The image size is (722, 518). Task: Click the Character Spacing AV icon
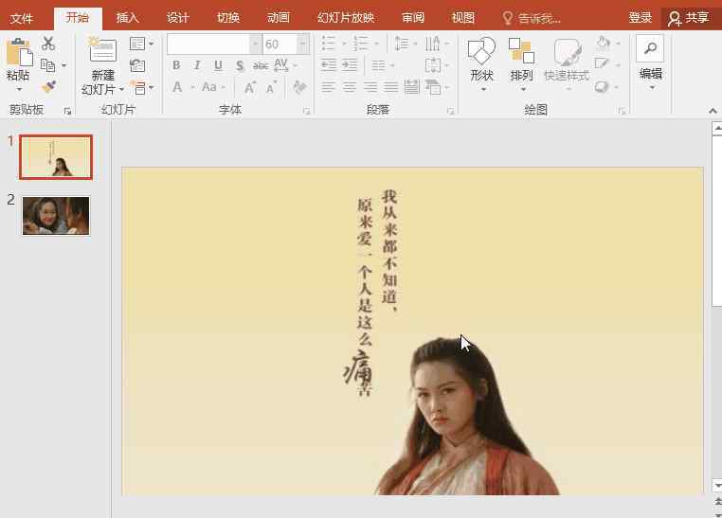280,64
